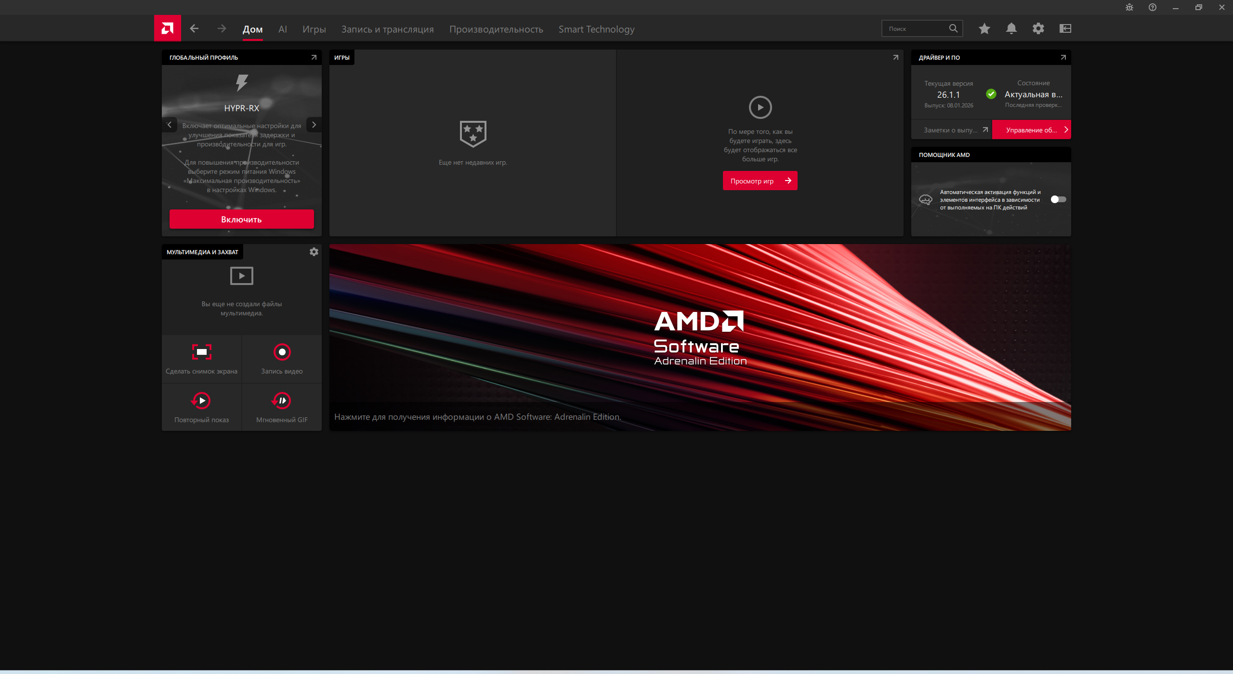Show next global profile with right chevron
The image size is (1233, 674).
(314, 125)
